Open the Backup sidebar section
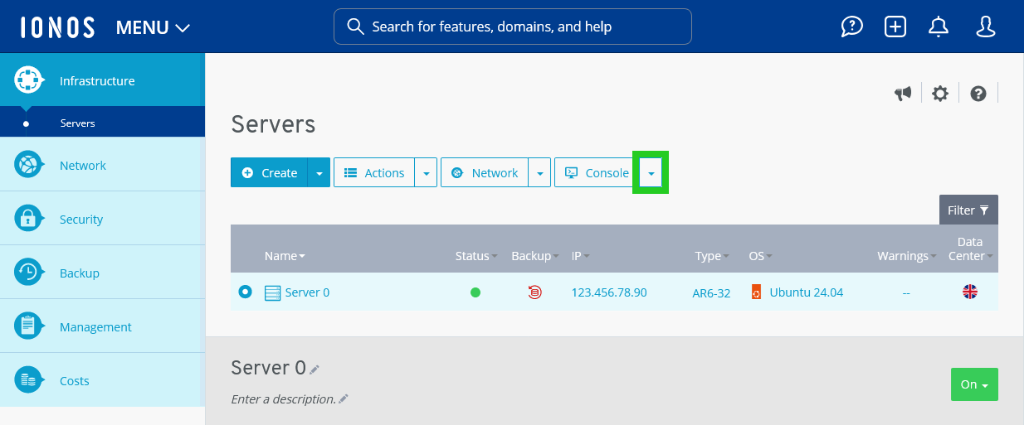This screenshot has width=1024, height=425. pyautogui.click(x=102, y=273)
